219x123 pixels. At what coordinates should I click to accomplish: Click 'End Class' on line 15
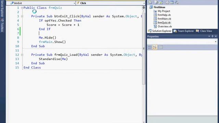coord(32,68)
